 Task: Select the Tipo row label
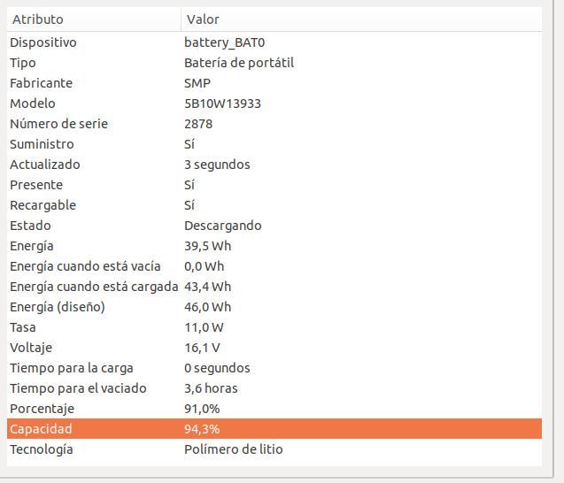tap(23, 63)
